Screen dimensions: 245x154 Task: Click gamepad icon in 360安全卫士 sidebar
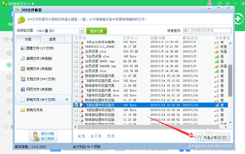(9, 101)
